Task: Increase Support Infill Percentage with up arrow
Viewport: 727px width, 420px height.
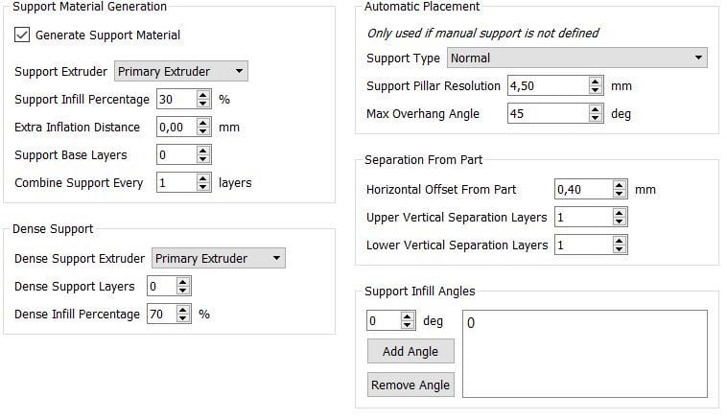Action: (x=202, y=95)
